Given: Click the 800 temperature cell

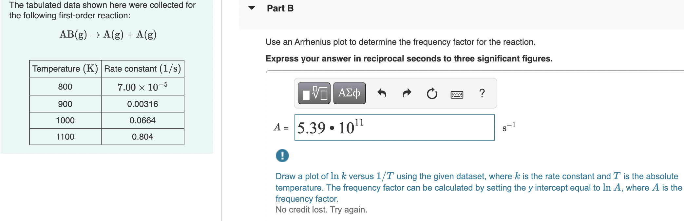Looking at the screenshot, I should (65, 87).
